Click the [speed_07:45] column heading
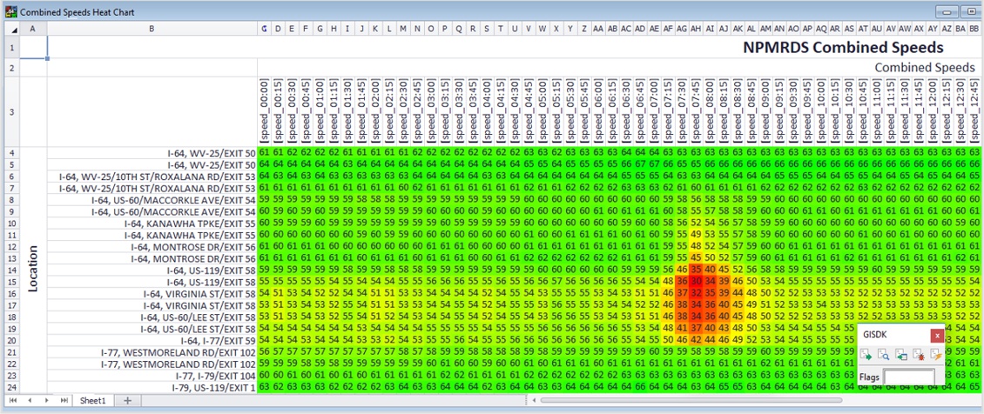 [695, 112]
